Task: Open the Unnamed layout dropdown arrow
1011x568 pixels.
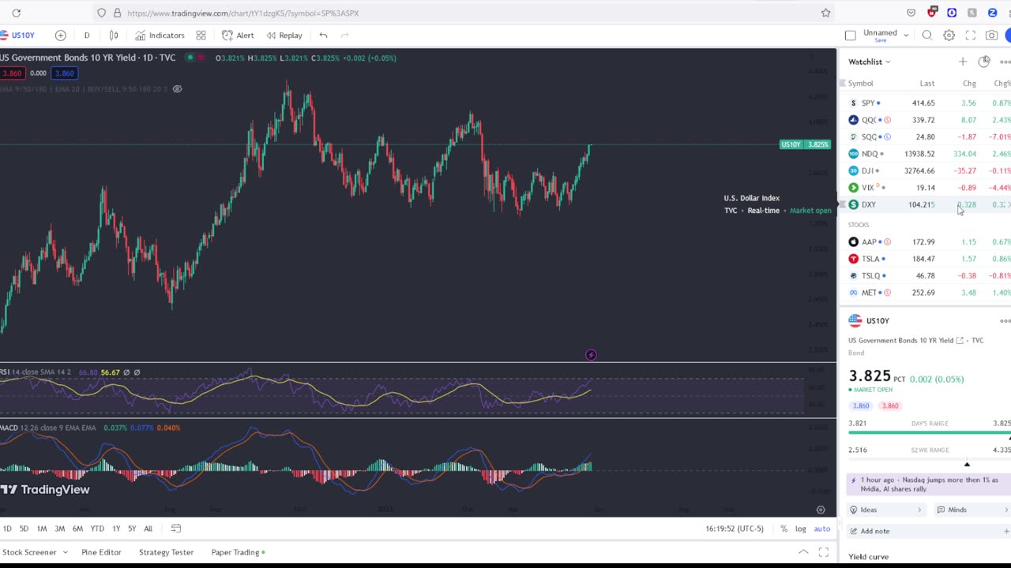Action: [906, 35]
